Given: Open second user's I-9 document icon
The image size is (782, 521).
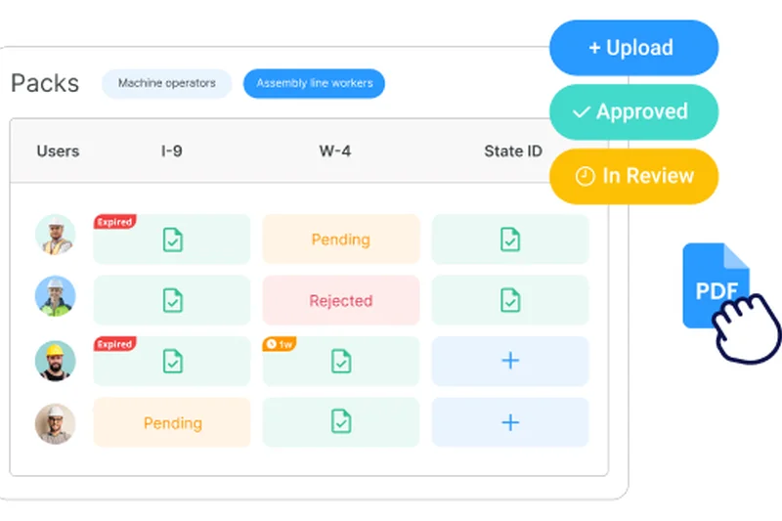Looking at the screenshot, I should tap(172, 300).
